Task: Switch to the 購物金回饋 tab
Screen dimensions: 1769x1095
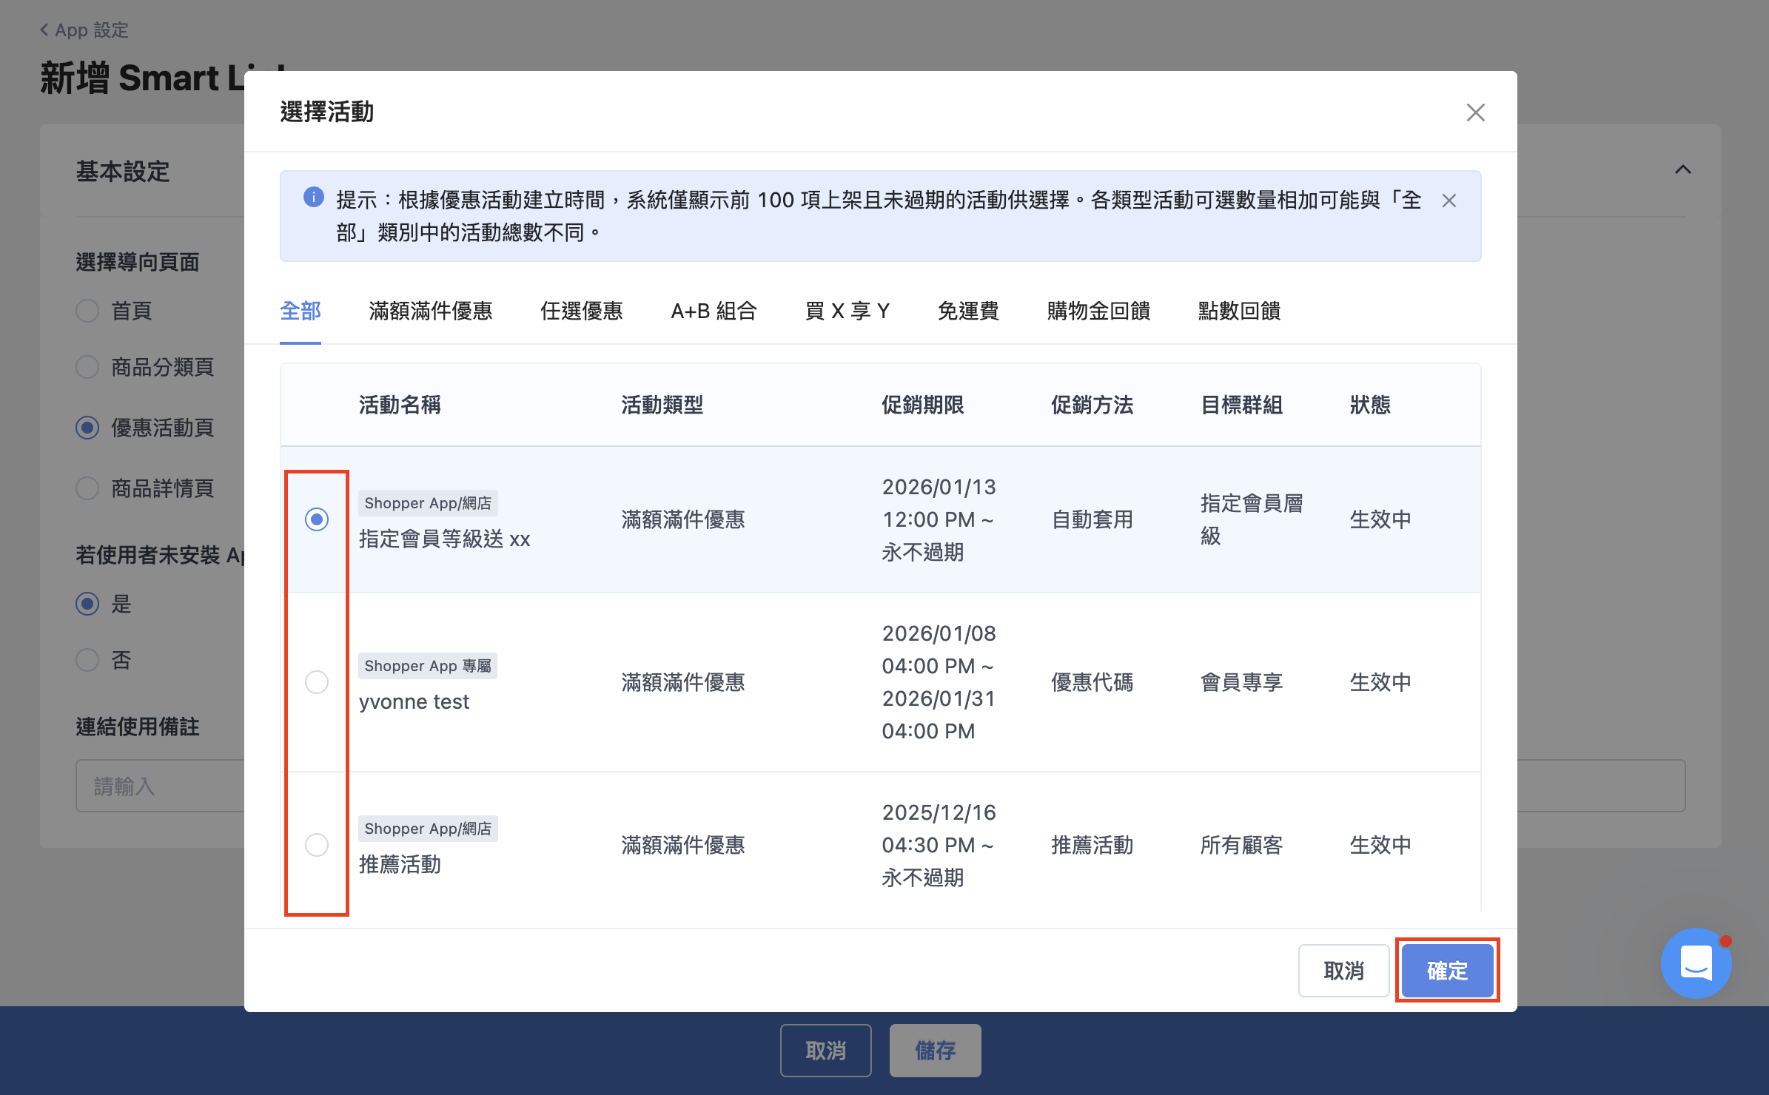Action: coord(1098,311)
